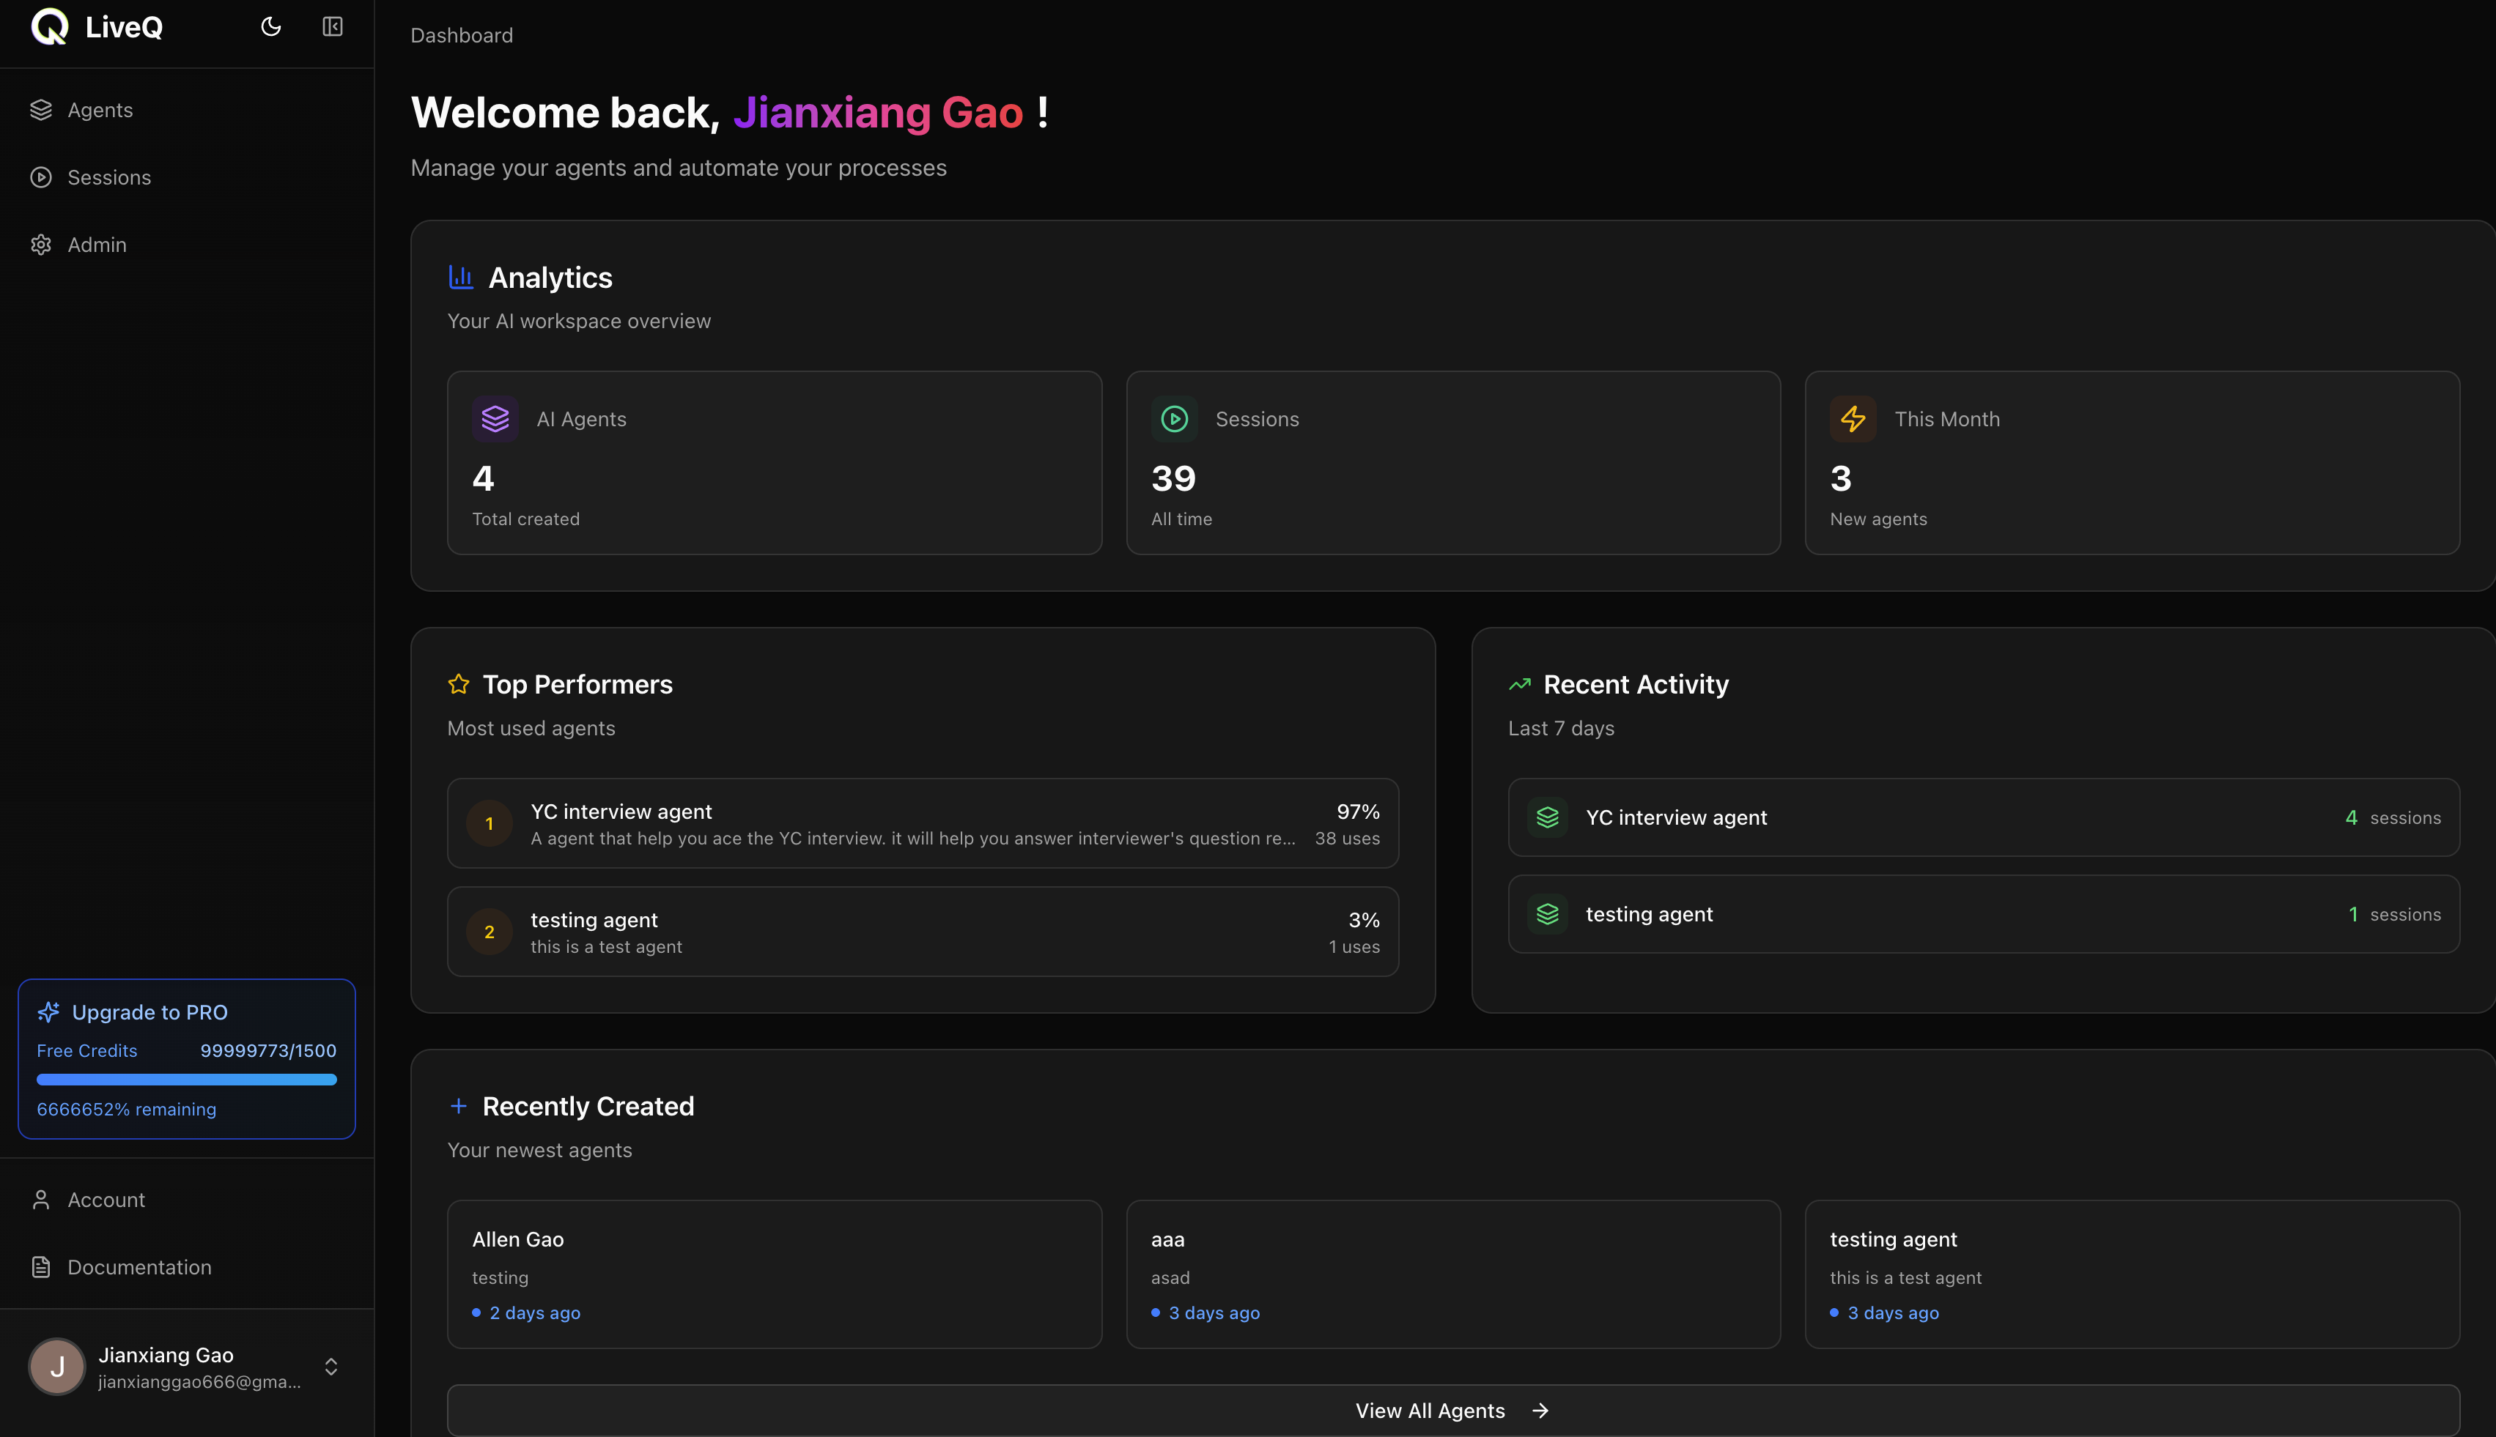Click the Documentation file icon

(40, 1266)
